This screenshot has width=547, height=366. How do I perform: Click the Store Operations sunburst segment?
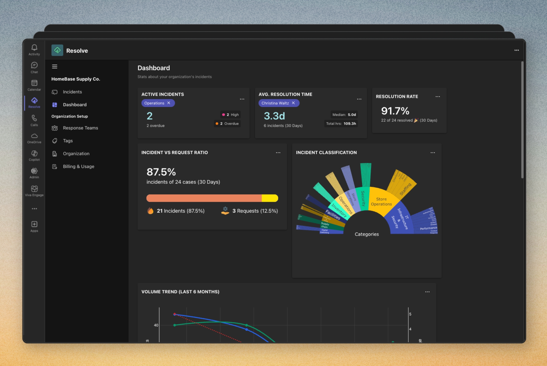tap(381, 201)
